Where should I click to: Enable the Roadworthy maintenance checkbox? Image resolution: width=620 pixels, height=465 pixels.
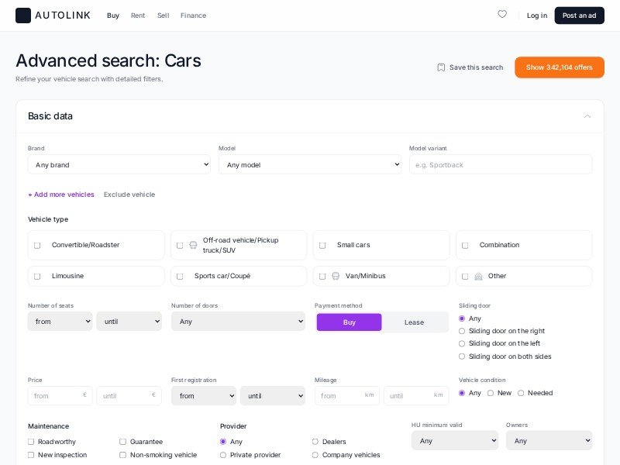click(x=31, y=442)
